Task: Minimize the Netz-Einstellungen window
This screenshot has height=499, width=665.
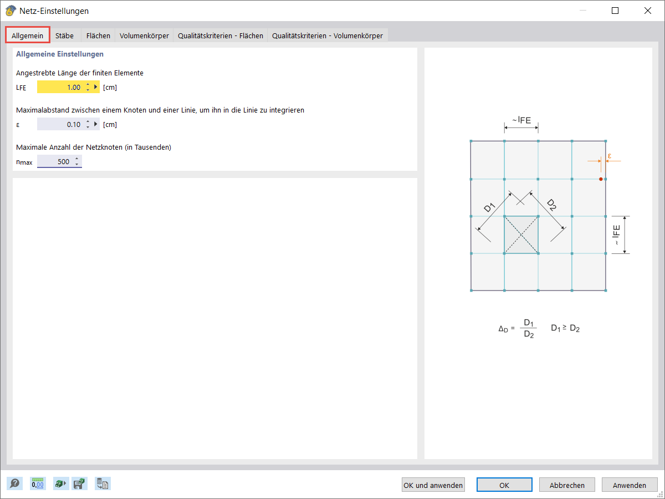Action: click(583, 11)
